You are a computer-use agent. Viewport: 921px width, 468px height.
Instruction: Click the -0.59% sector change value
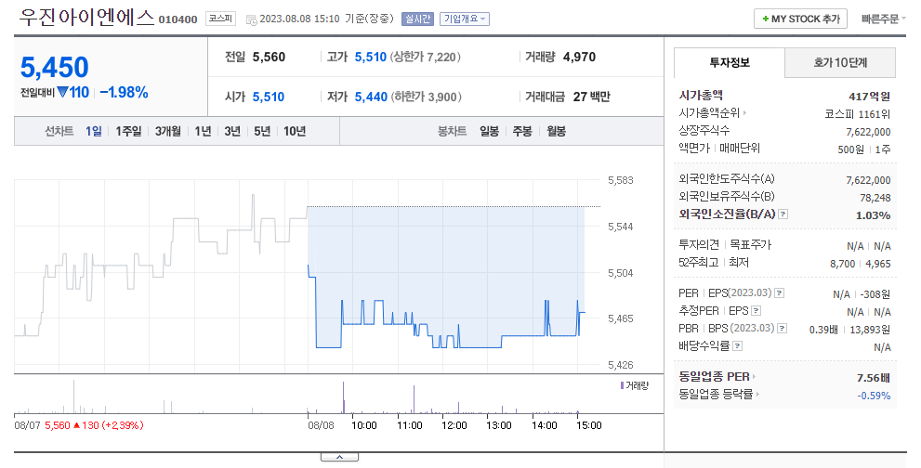click(x=874, y=396)
